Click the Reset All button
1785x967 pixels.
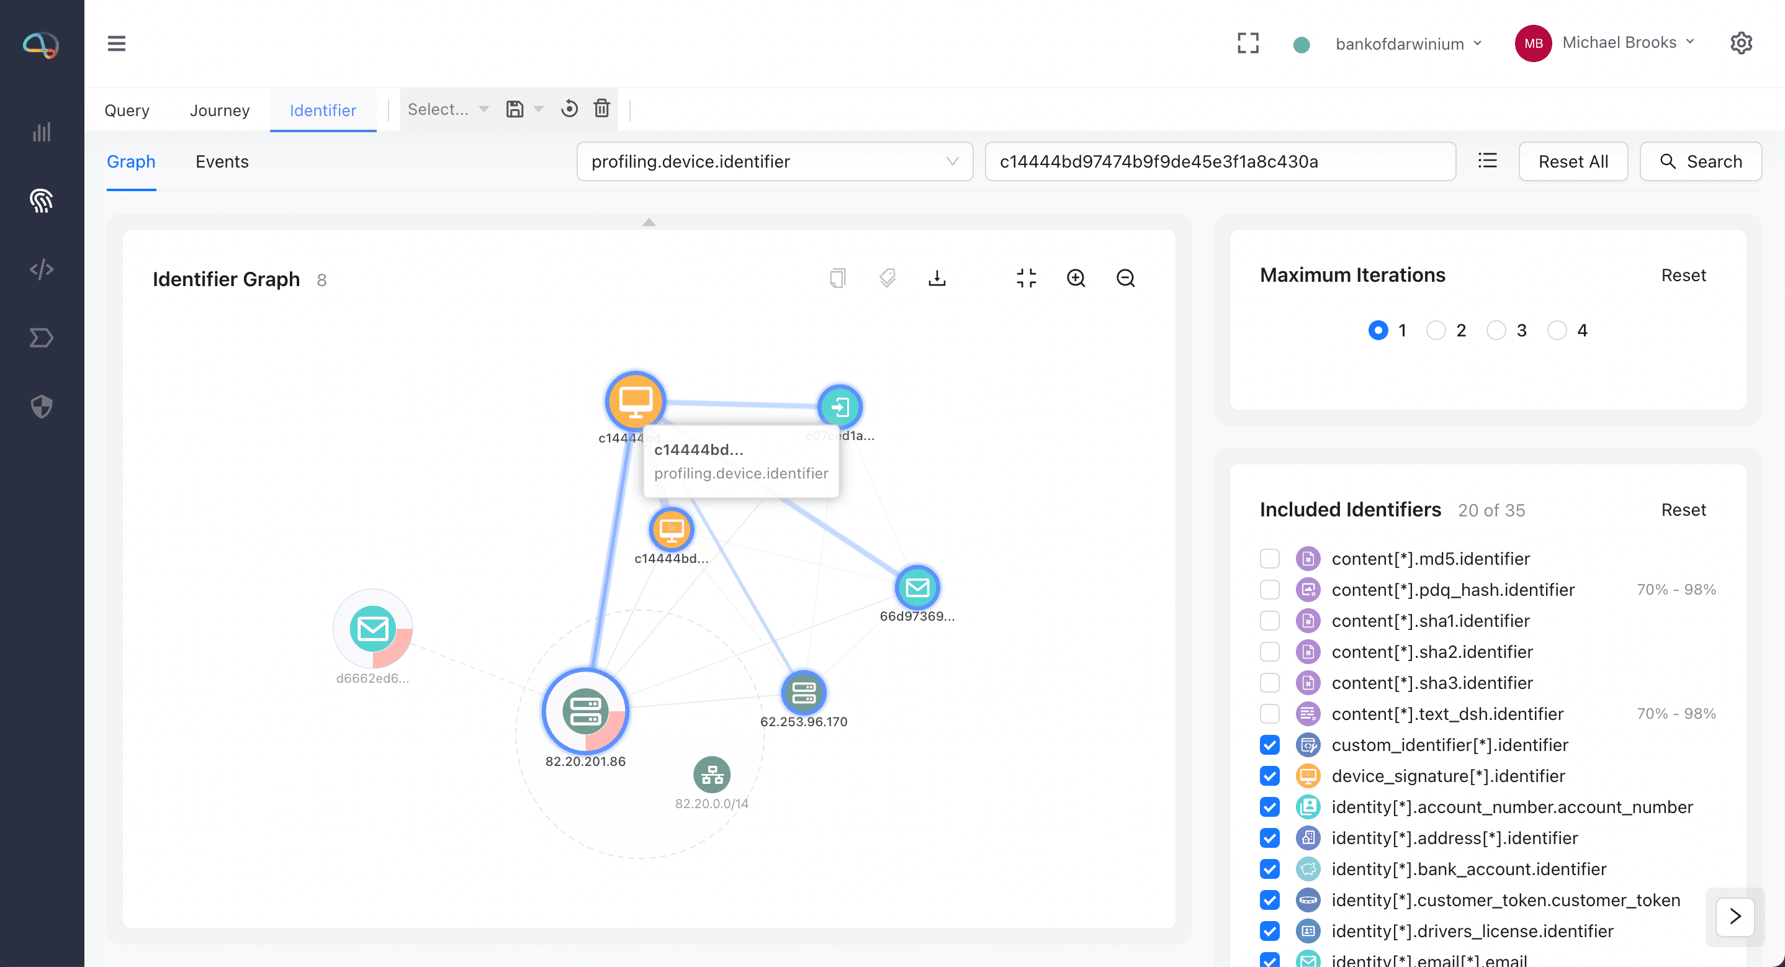pos(1572,161)
